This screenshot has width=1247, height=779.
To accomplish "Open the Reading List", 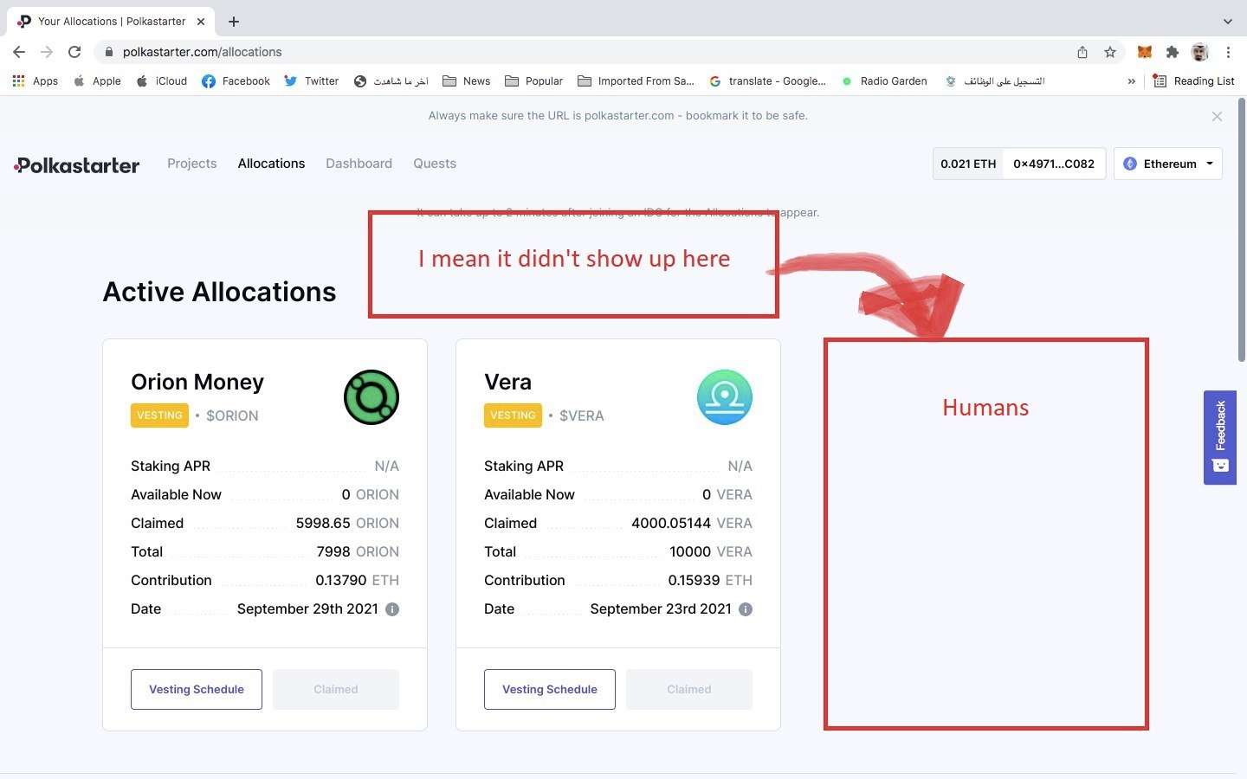I will point(1194,80).
